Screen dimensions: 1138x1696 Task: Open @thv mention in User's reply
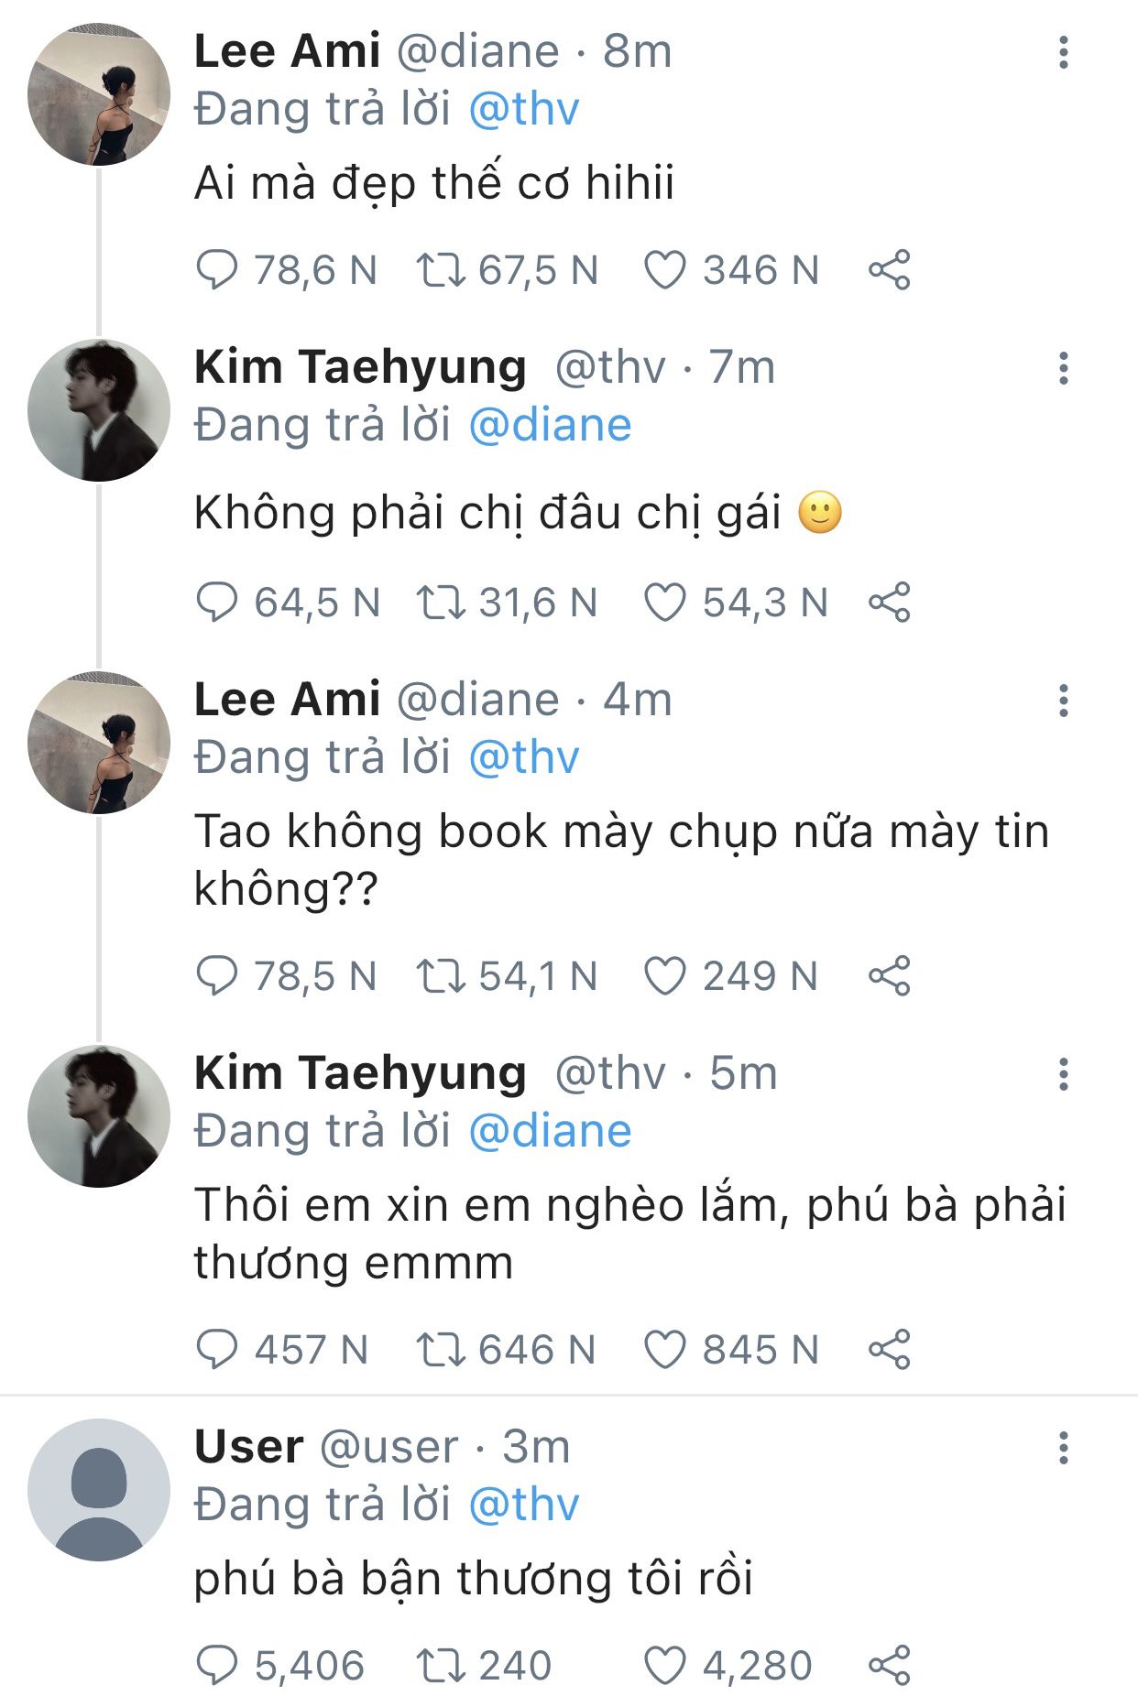[x=523, y=1505]
